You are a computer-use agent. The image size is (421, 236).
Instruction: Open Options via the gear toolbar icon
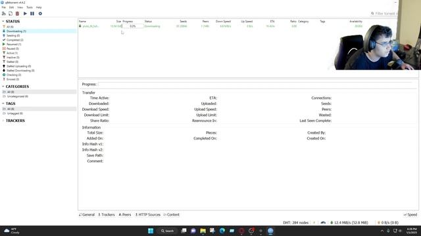[40, 13]
